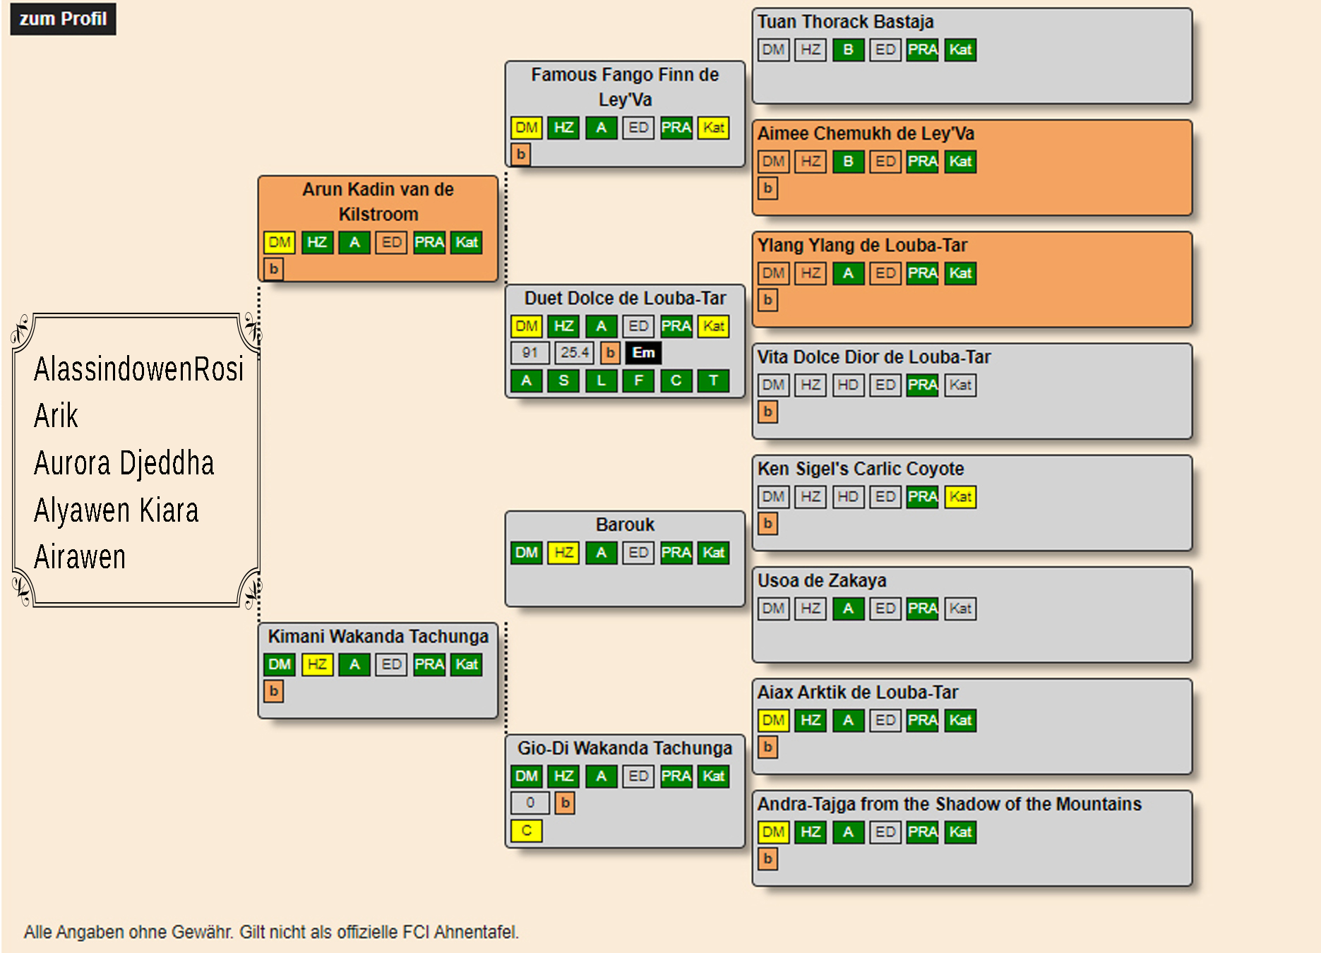Click the green PRA badge under Usoa de Zakaya
The width and height of the screenshot is (1321, 953).
click(922, 609)
